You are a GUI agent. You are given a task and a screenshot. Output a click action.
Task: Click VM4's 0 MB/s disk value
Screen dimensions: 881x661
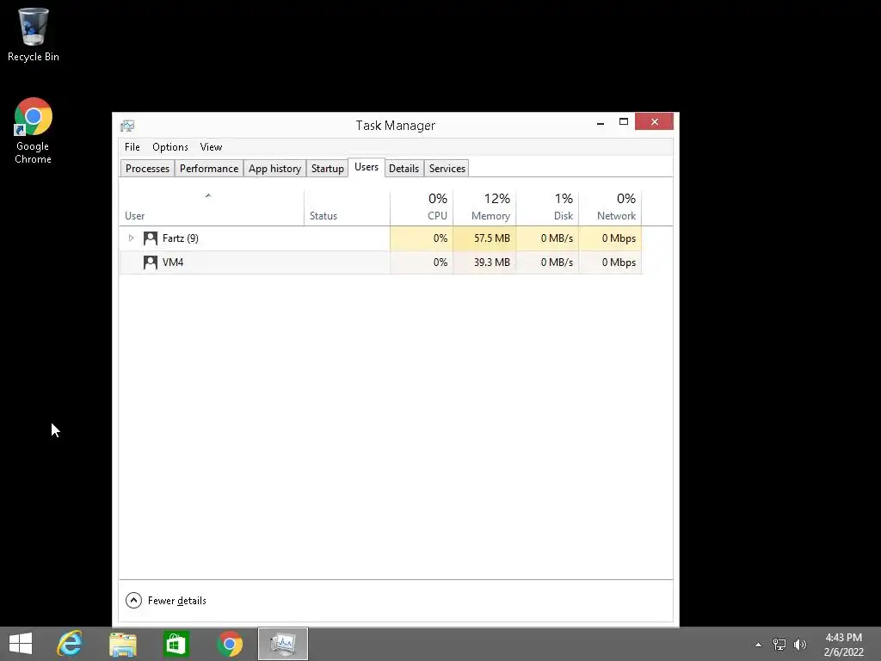[x=557, y=263]
